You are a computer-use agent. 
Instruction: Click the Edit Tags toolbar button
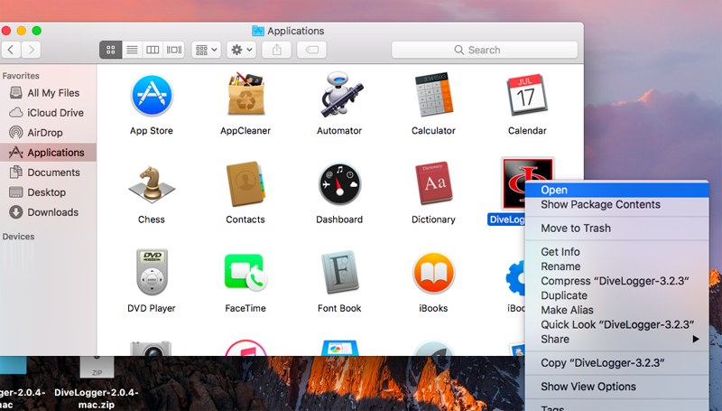[x=311, y=50]
